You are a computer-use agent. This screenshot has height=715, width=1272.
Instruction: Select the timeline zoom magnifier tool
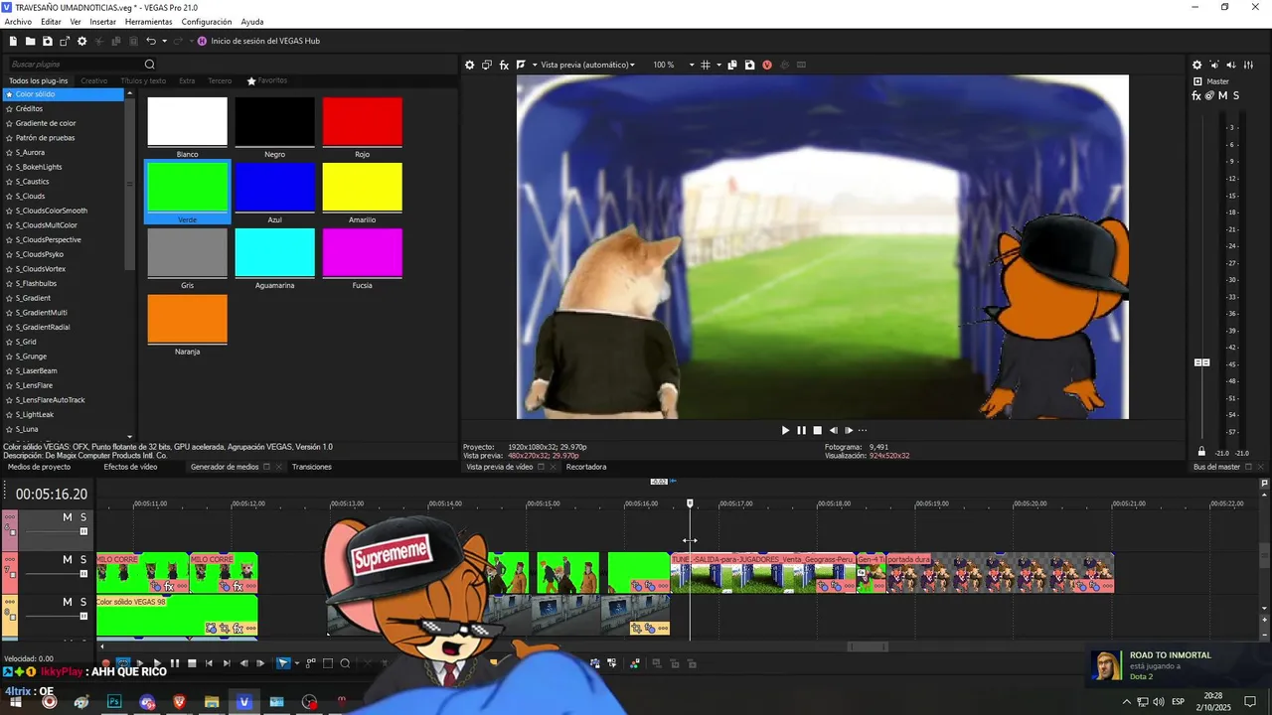point(345,663)
